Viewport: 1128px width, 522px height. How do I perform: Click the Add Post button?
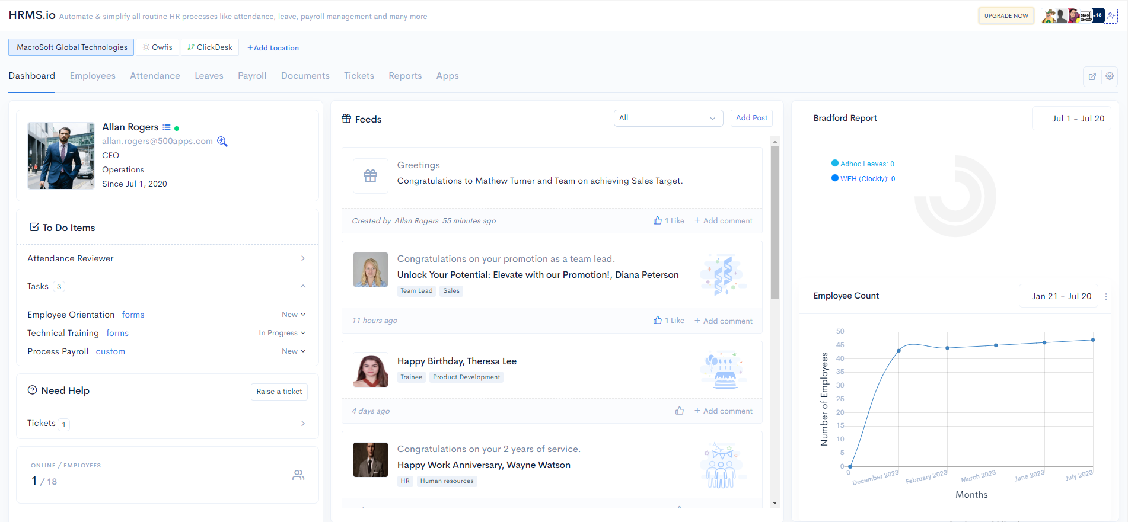click(751, 119)
